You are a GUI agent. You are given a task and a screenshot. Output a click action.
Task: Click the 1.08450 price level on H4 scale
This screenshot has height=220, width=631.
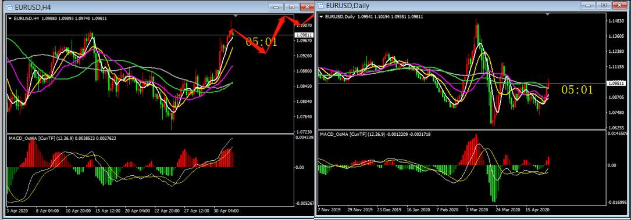(304, 86)
